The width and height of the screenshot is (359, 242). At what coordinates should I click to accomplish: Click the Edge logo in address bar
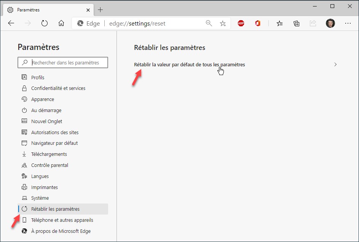coord(80,23)
